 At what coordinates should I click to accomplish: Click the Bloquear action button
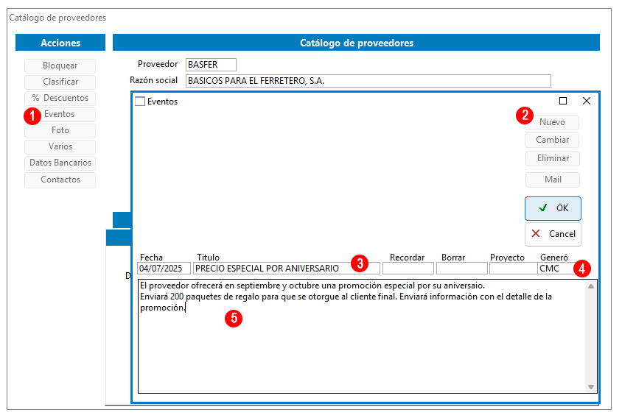(60, 65)
